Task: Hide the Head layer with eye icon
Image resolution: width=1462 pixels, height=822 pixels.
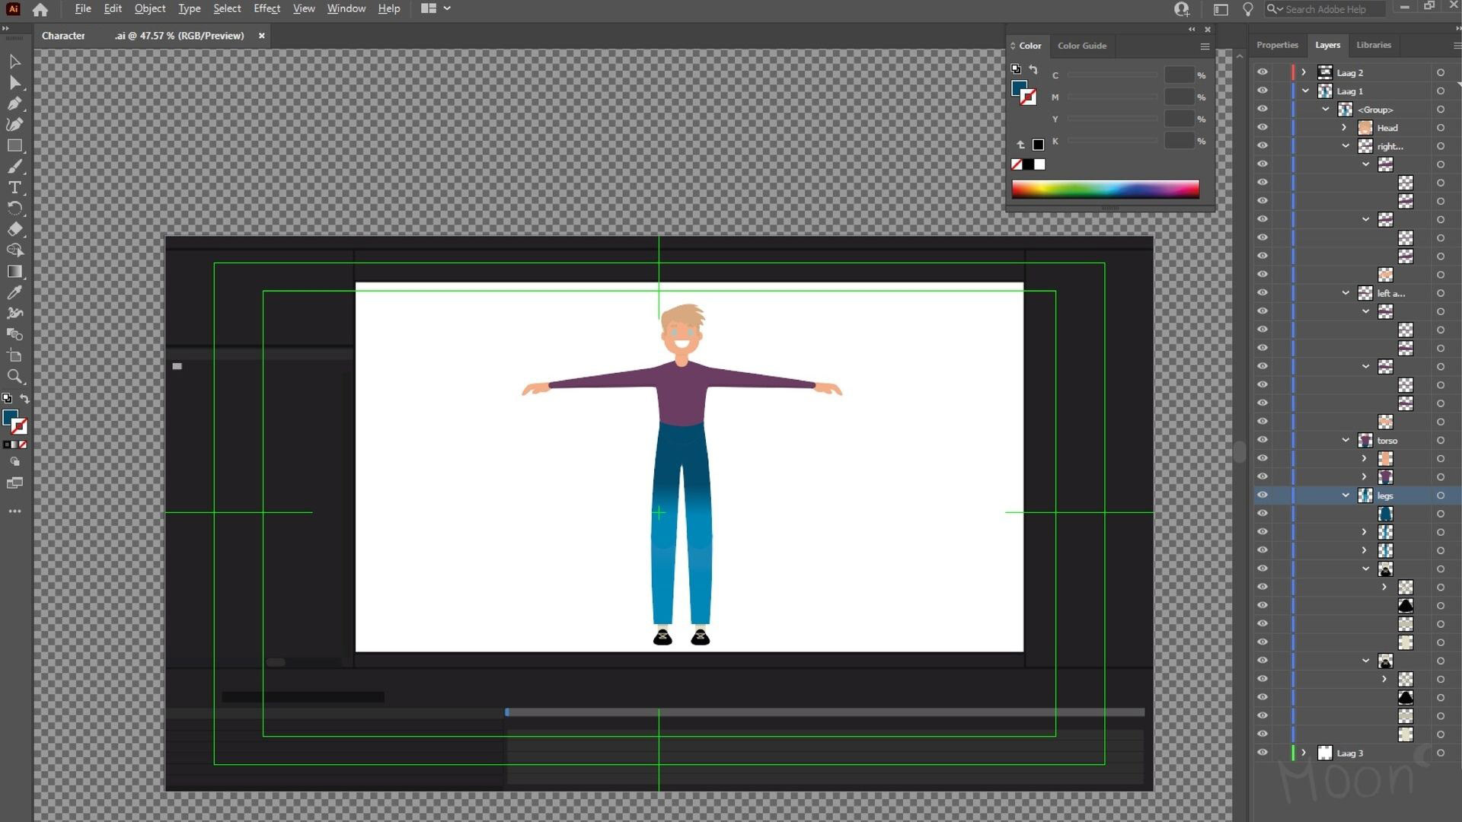Action: click(1262, 127)
